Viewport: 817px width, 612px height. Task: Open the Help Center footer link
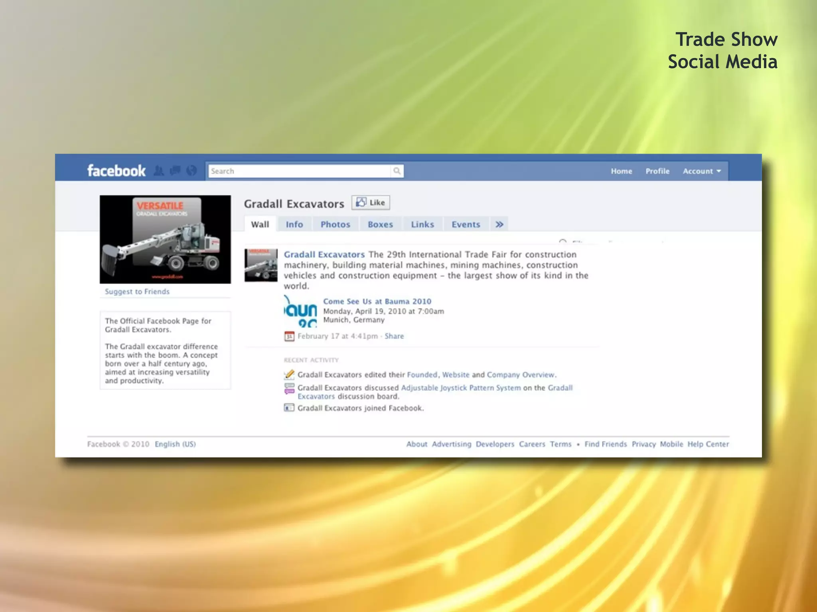[x=708, y=444]
